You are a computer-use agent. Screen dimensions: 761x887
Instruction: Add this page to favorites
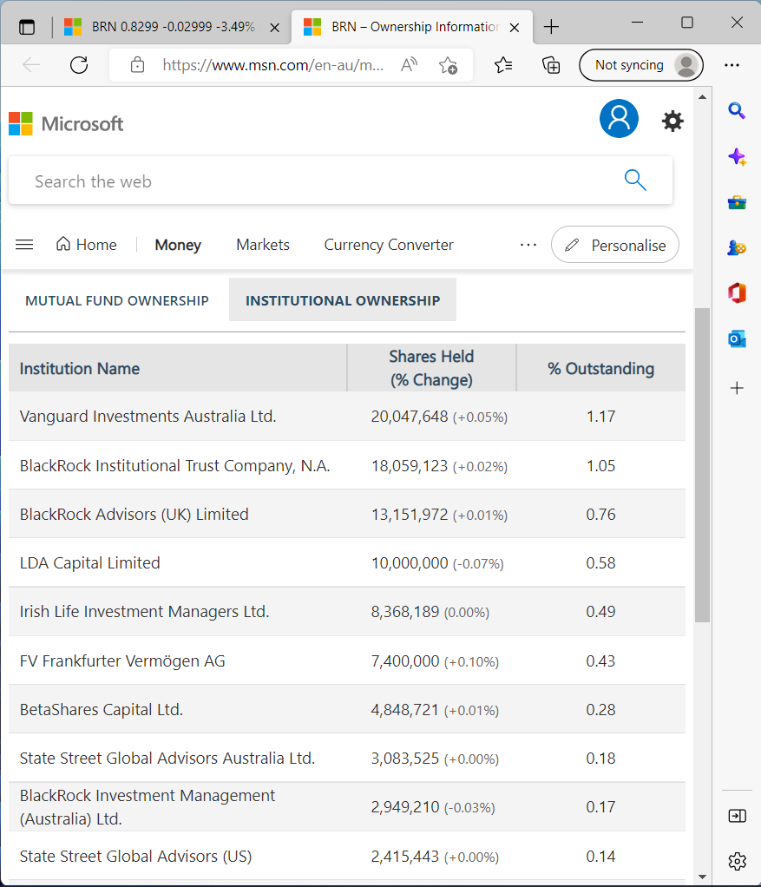pos(448,65)
